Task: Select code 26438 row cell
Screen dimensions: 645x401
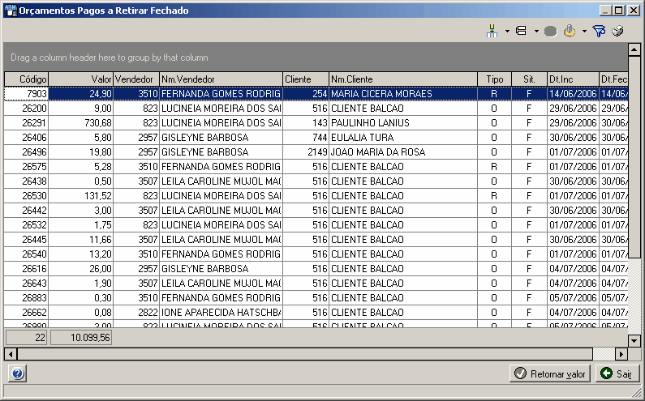Action: pyautogui.click(x=26, y=181)
